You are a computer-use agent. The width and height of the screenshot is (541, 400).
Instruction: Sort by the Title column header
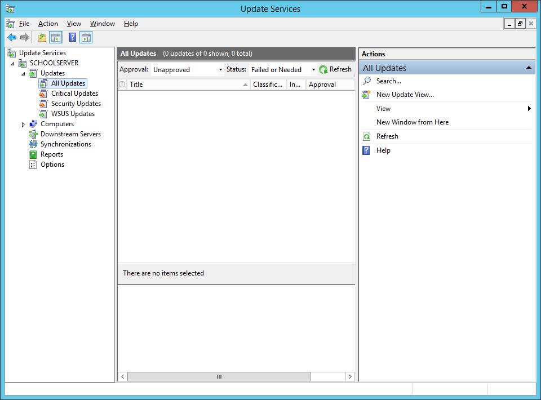[x=188, y=85]
